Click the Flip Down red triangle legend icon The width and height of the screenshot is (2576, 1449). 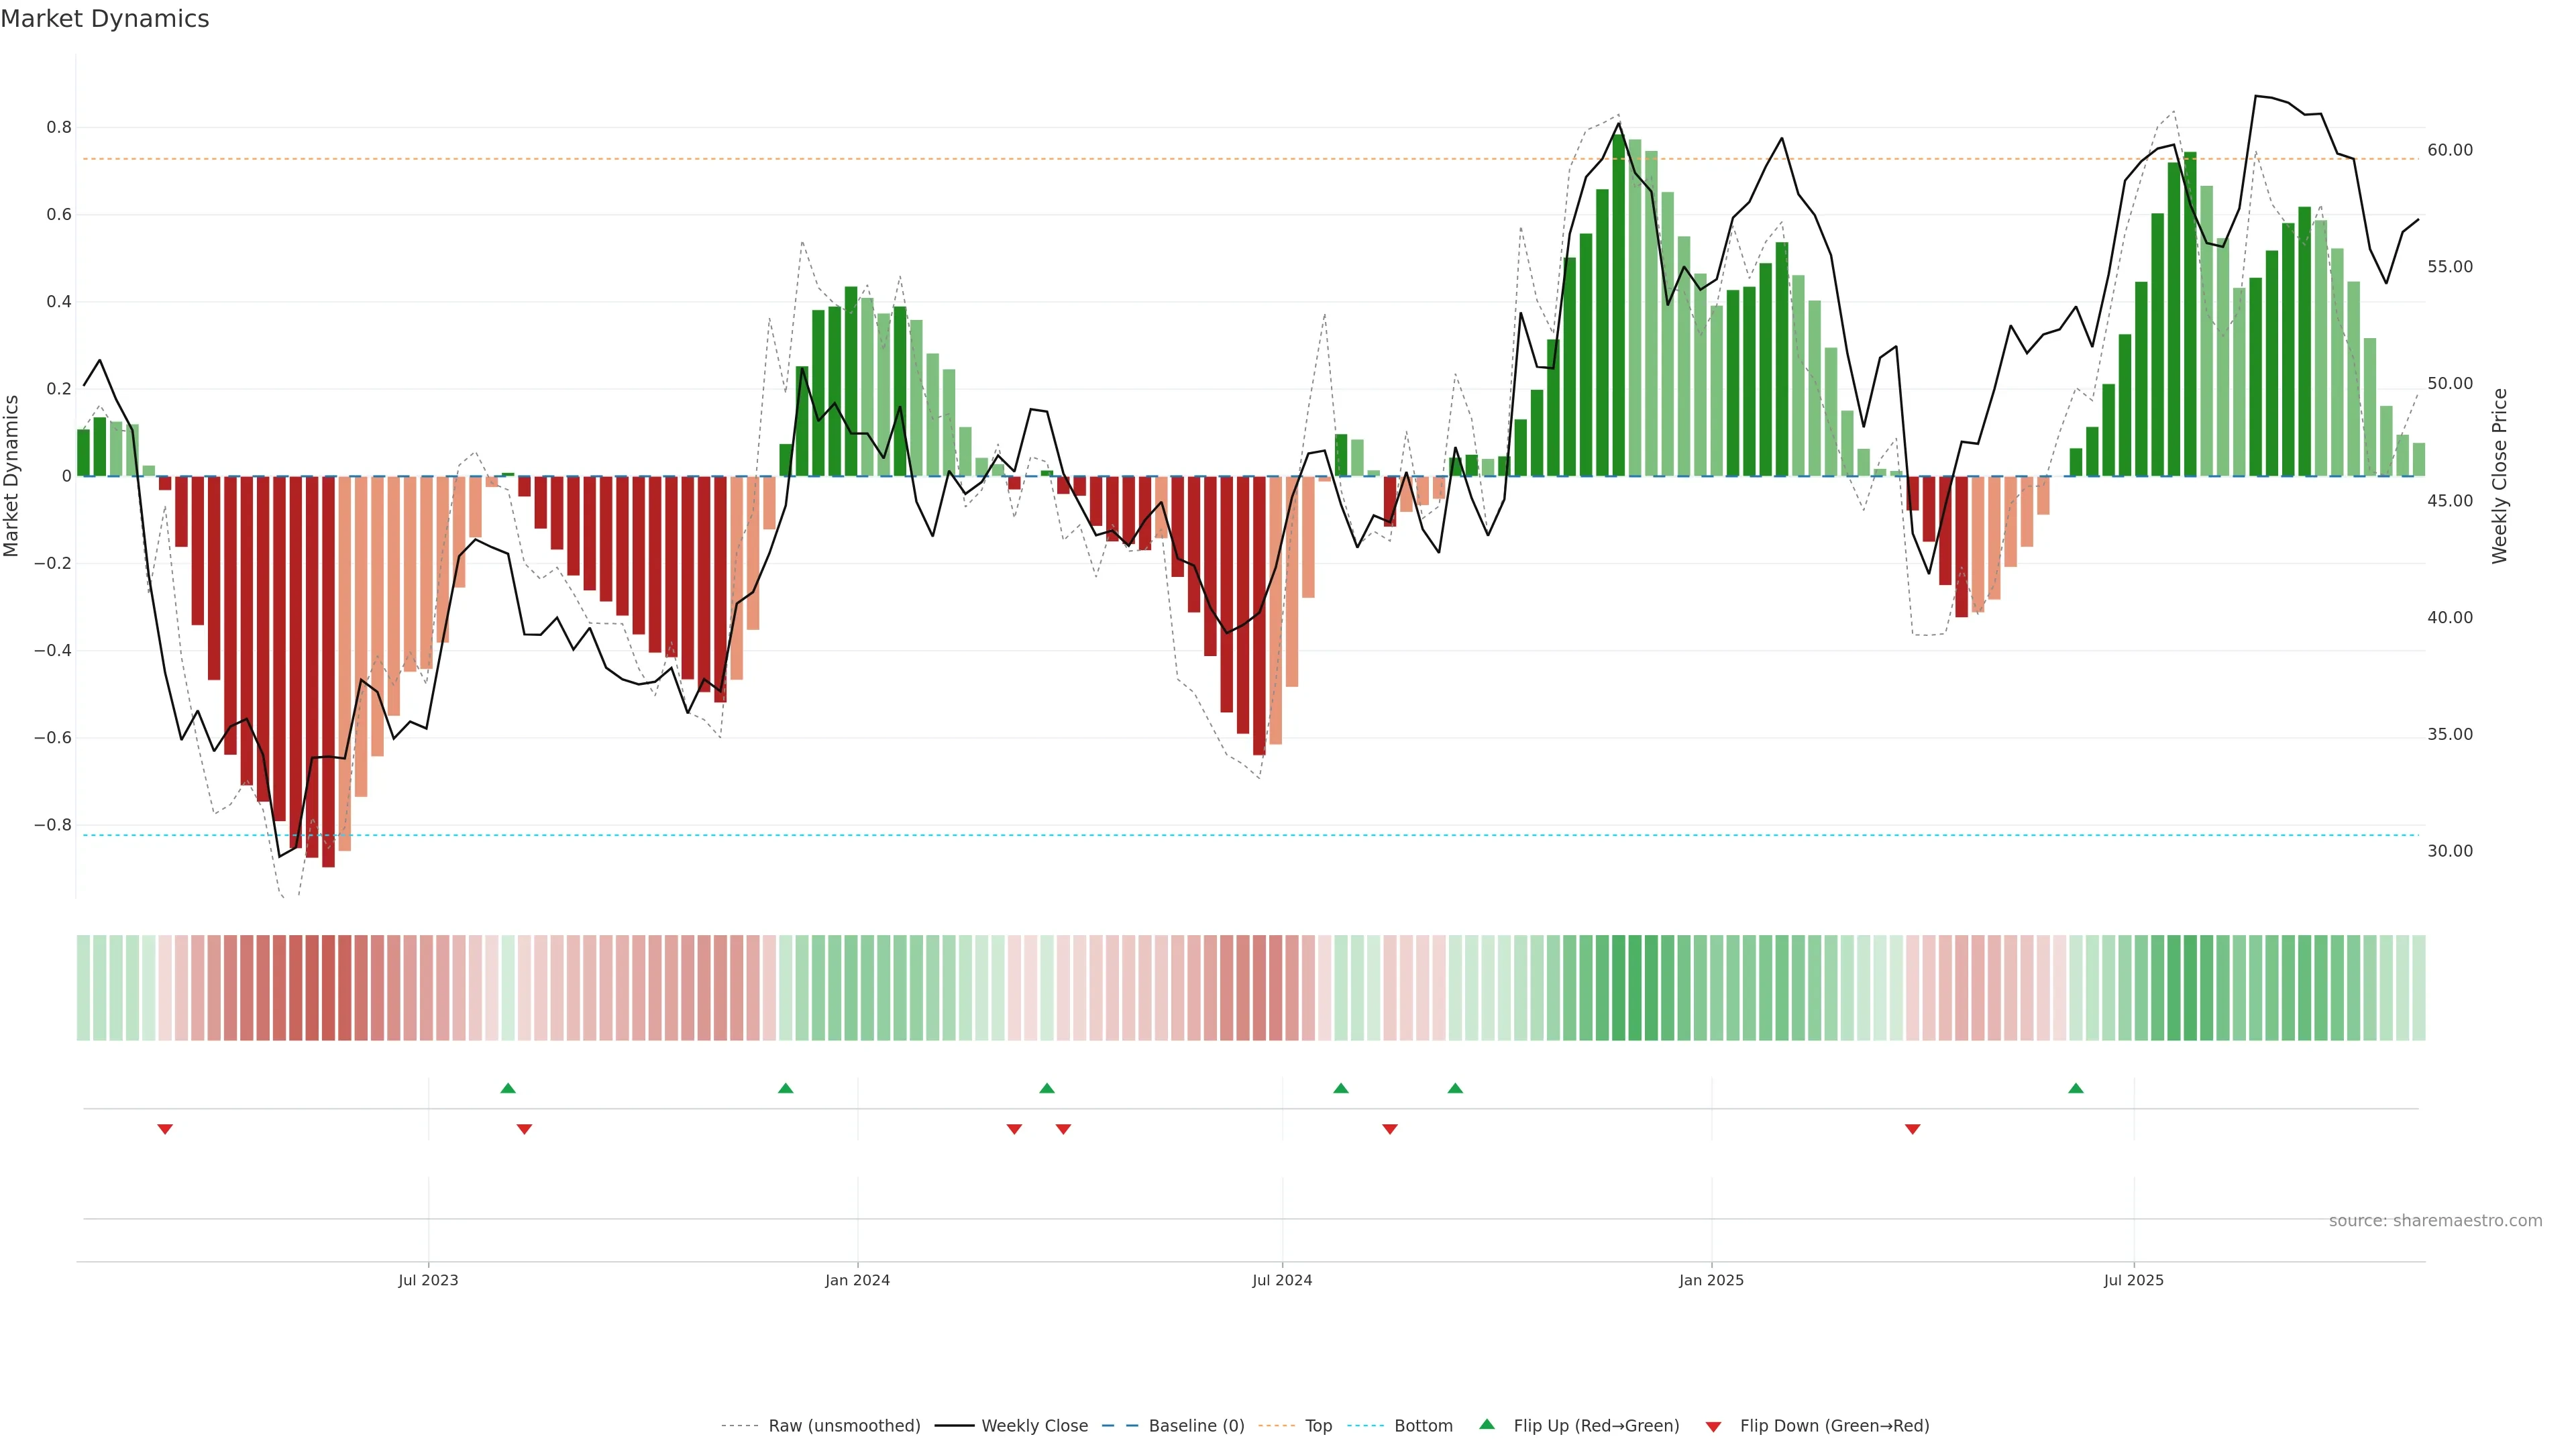coord(1713,1426)
